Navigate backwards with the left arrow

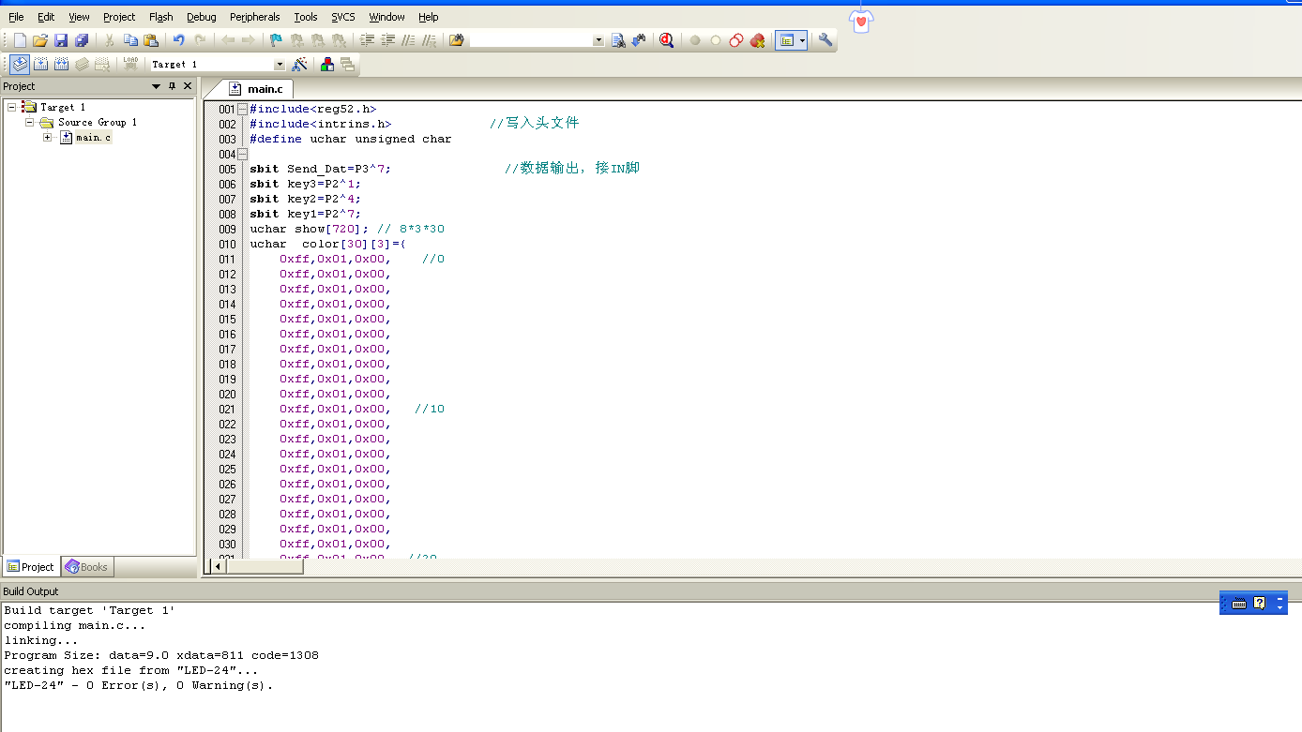pos(227,40)
